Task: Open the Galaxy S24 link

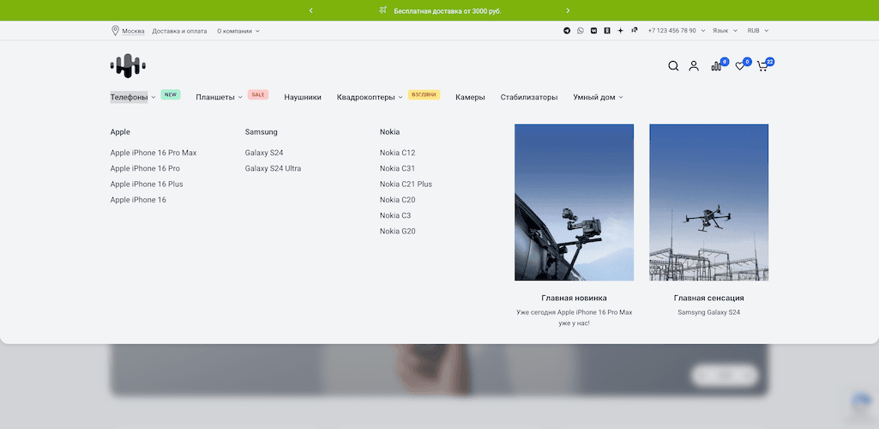Action: click(264, 153)
